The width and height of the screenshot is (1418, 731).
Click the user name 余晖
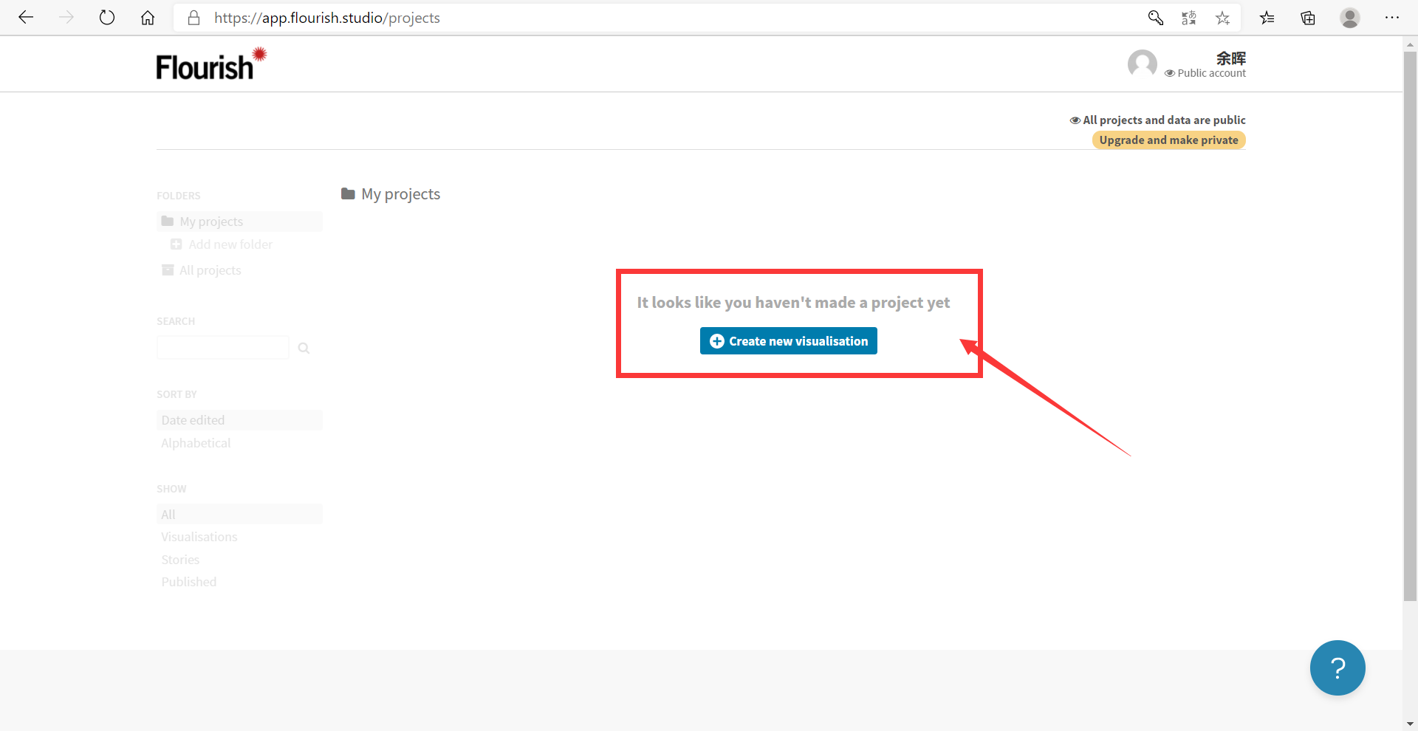(1231, 58)
